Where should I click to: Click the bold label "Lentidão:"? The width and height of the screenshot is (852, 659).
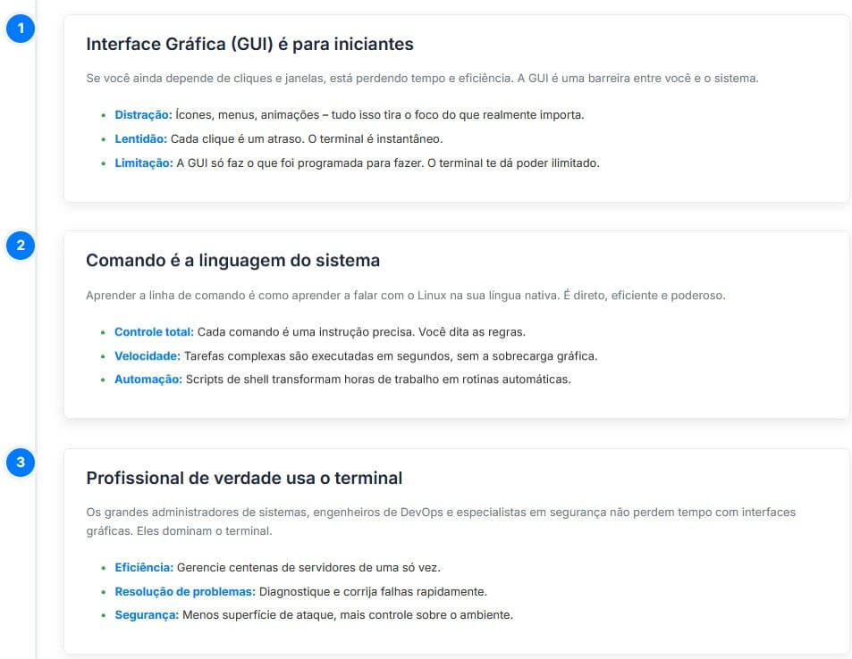[x=140, y=139]
